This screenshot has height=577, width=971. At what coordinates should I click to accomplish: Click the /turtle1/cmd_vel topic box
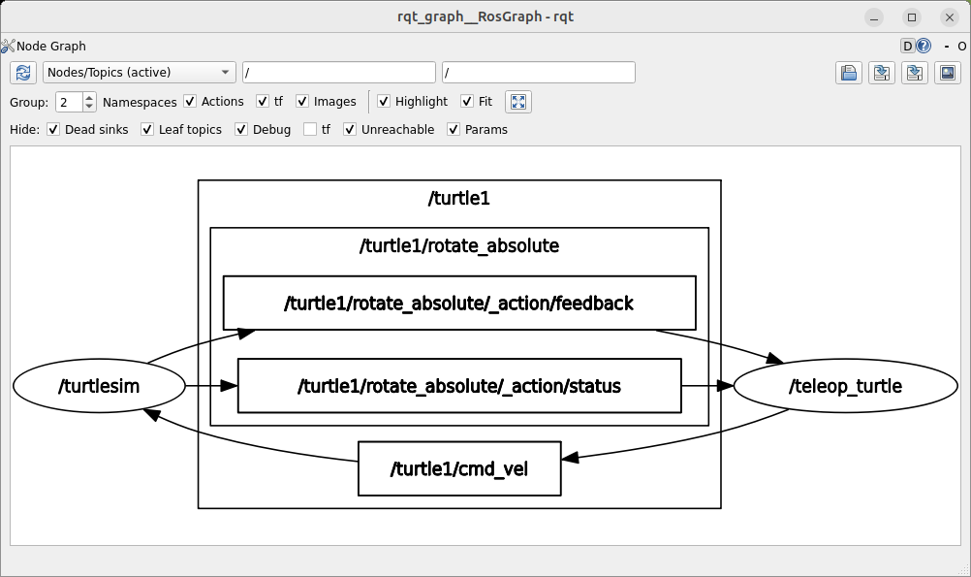point(459,468)
